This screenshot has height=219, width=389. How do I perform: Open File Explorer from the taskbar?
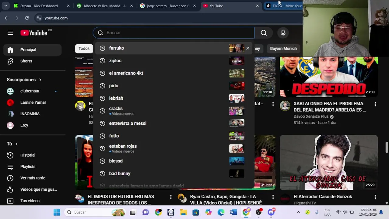point(183,212)
